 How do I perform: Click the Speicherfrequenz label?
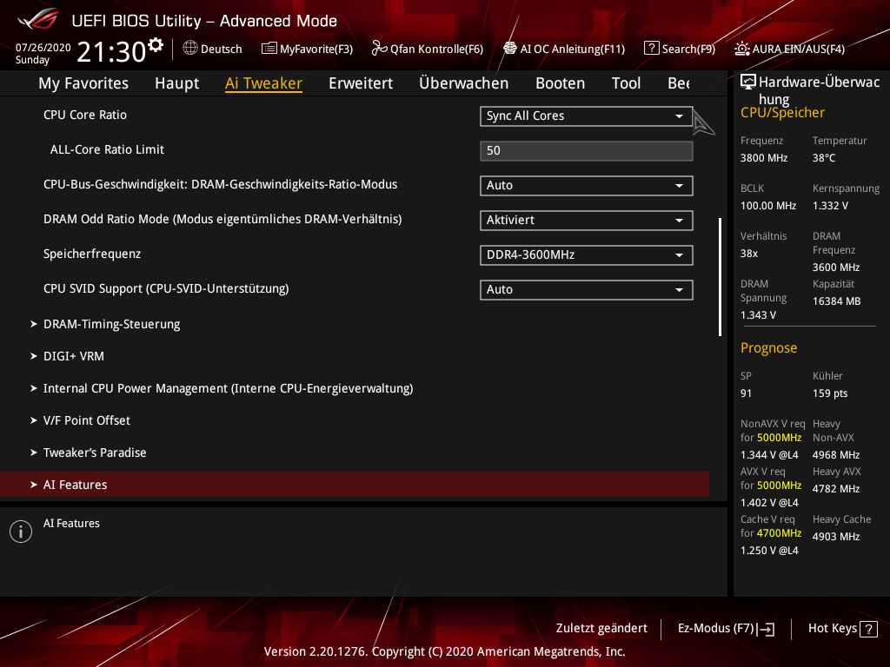point(92,254)
